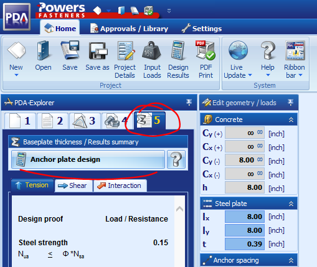Collapse the Concrete section
This screenshot has width=317, height=267.
click(291, 119)
